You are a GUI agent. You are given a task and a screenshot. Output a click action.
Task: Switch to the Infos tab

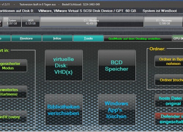57,38
